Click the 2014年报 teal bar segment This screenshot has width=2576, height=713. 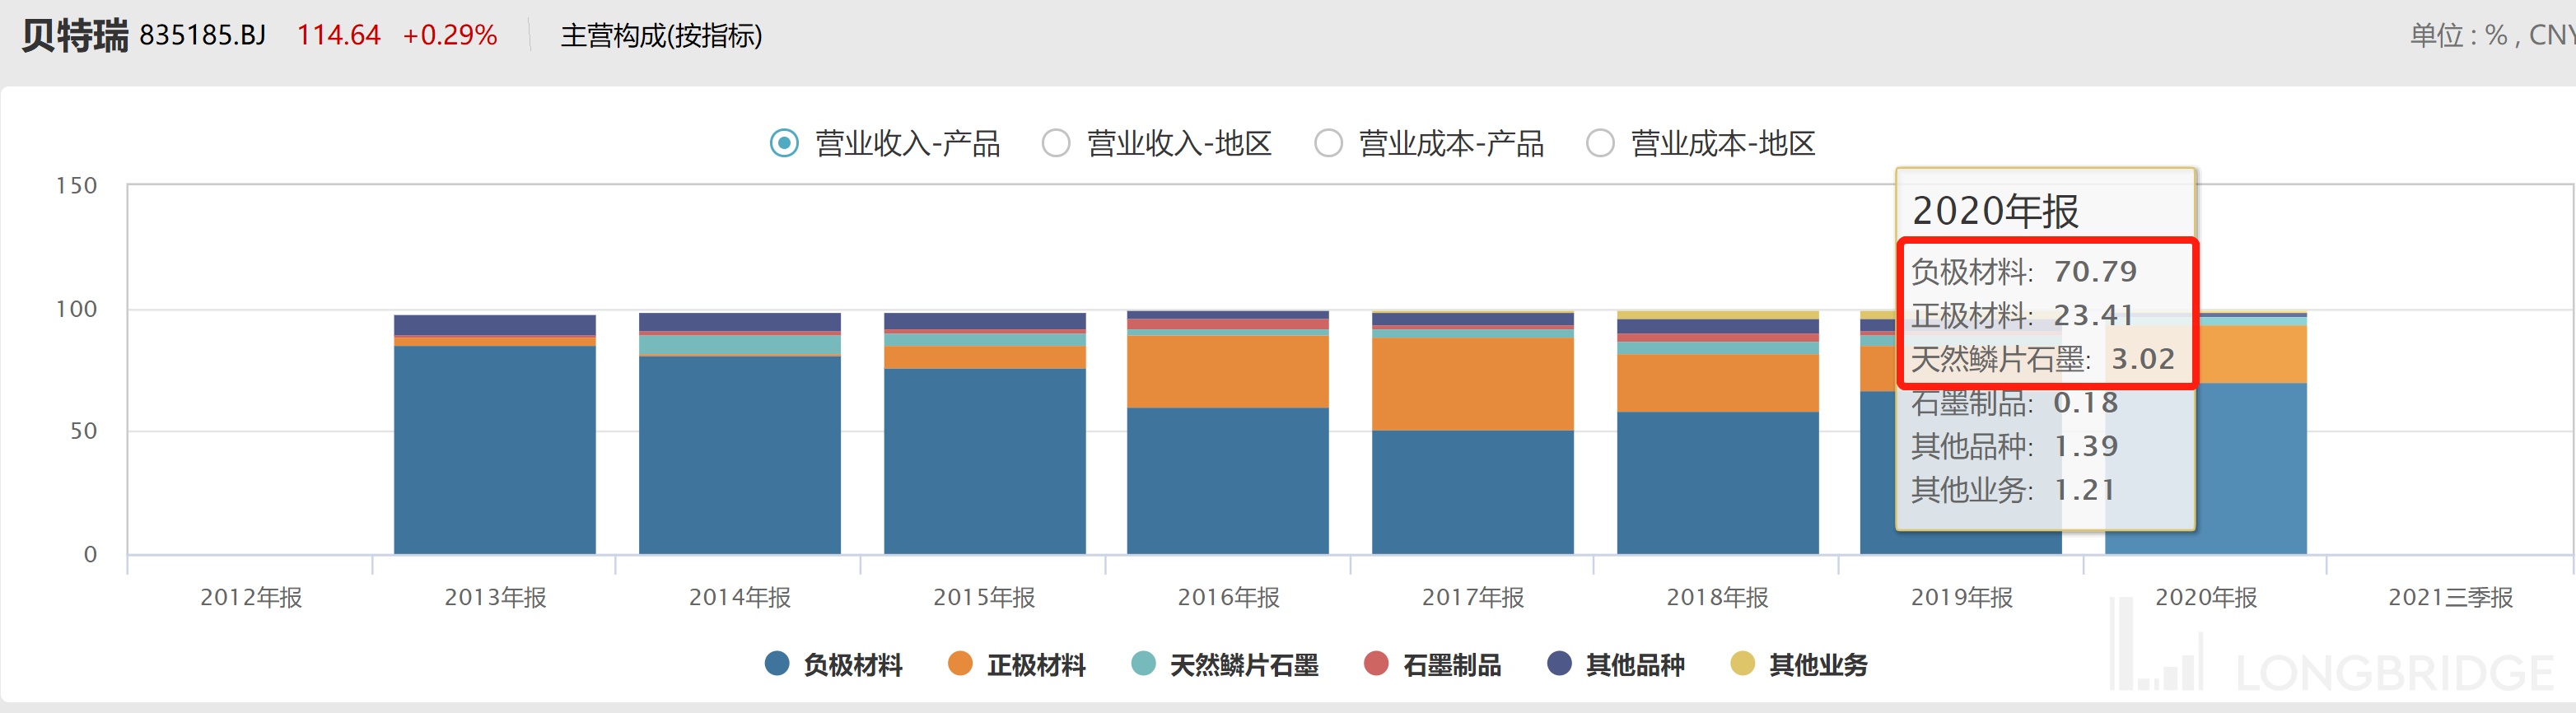point(739,344)
